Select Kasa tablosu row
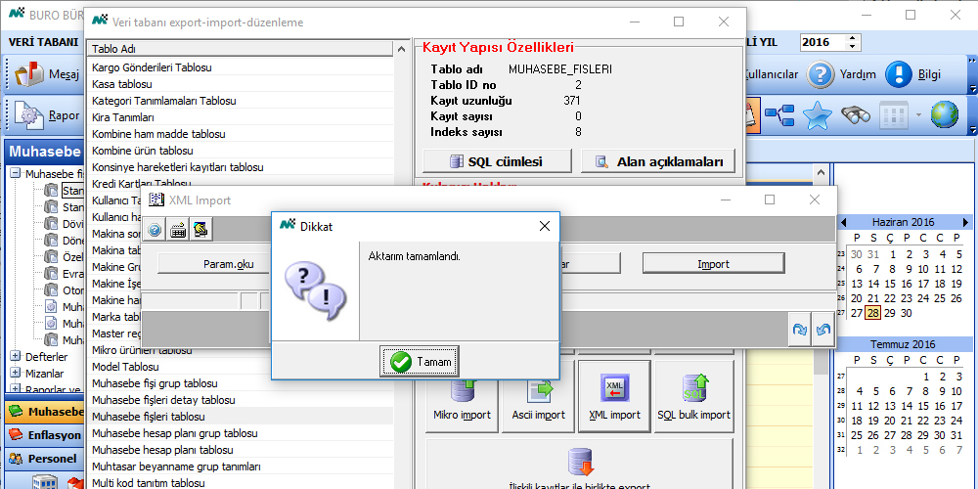This screenshot has width=978, height=489. tap(240, 84)
